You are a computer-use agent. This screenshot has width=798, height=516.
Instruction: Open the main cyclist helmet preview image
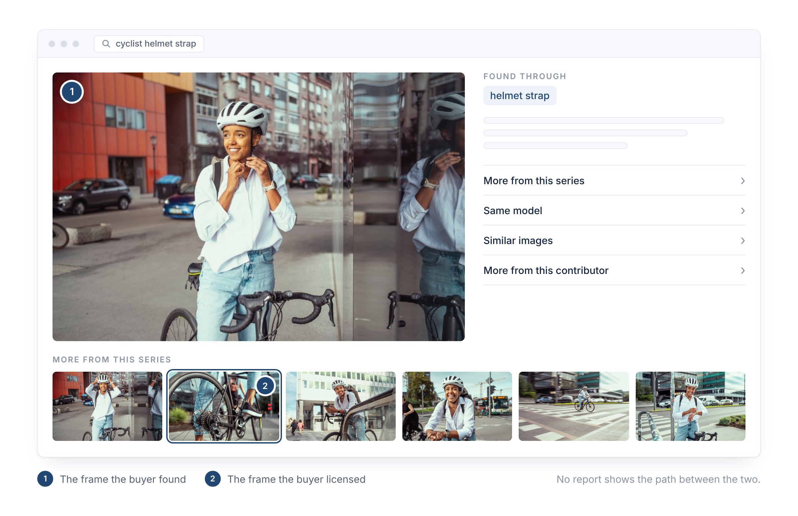[x=258, y=206]
